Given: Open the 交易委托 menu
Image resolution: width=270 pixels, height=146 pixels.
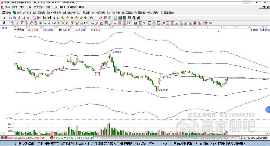Looking at the screenshot, I should (x=72, y=7).
